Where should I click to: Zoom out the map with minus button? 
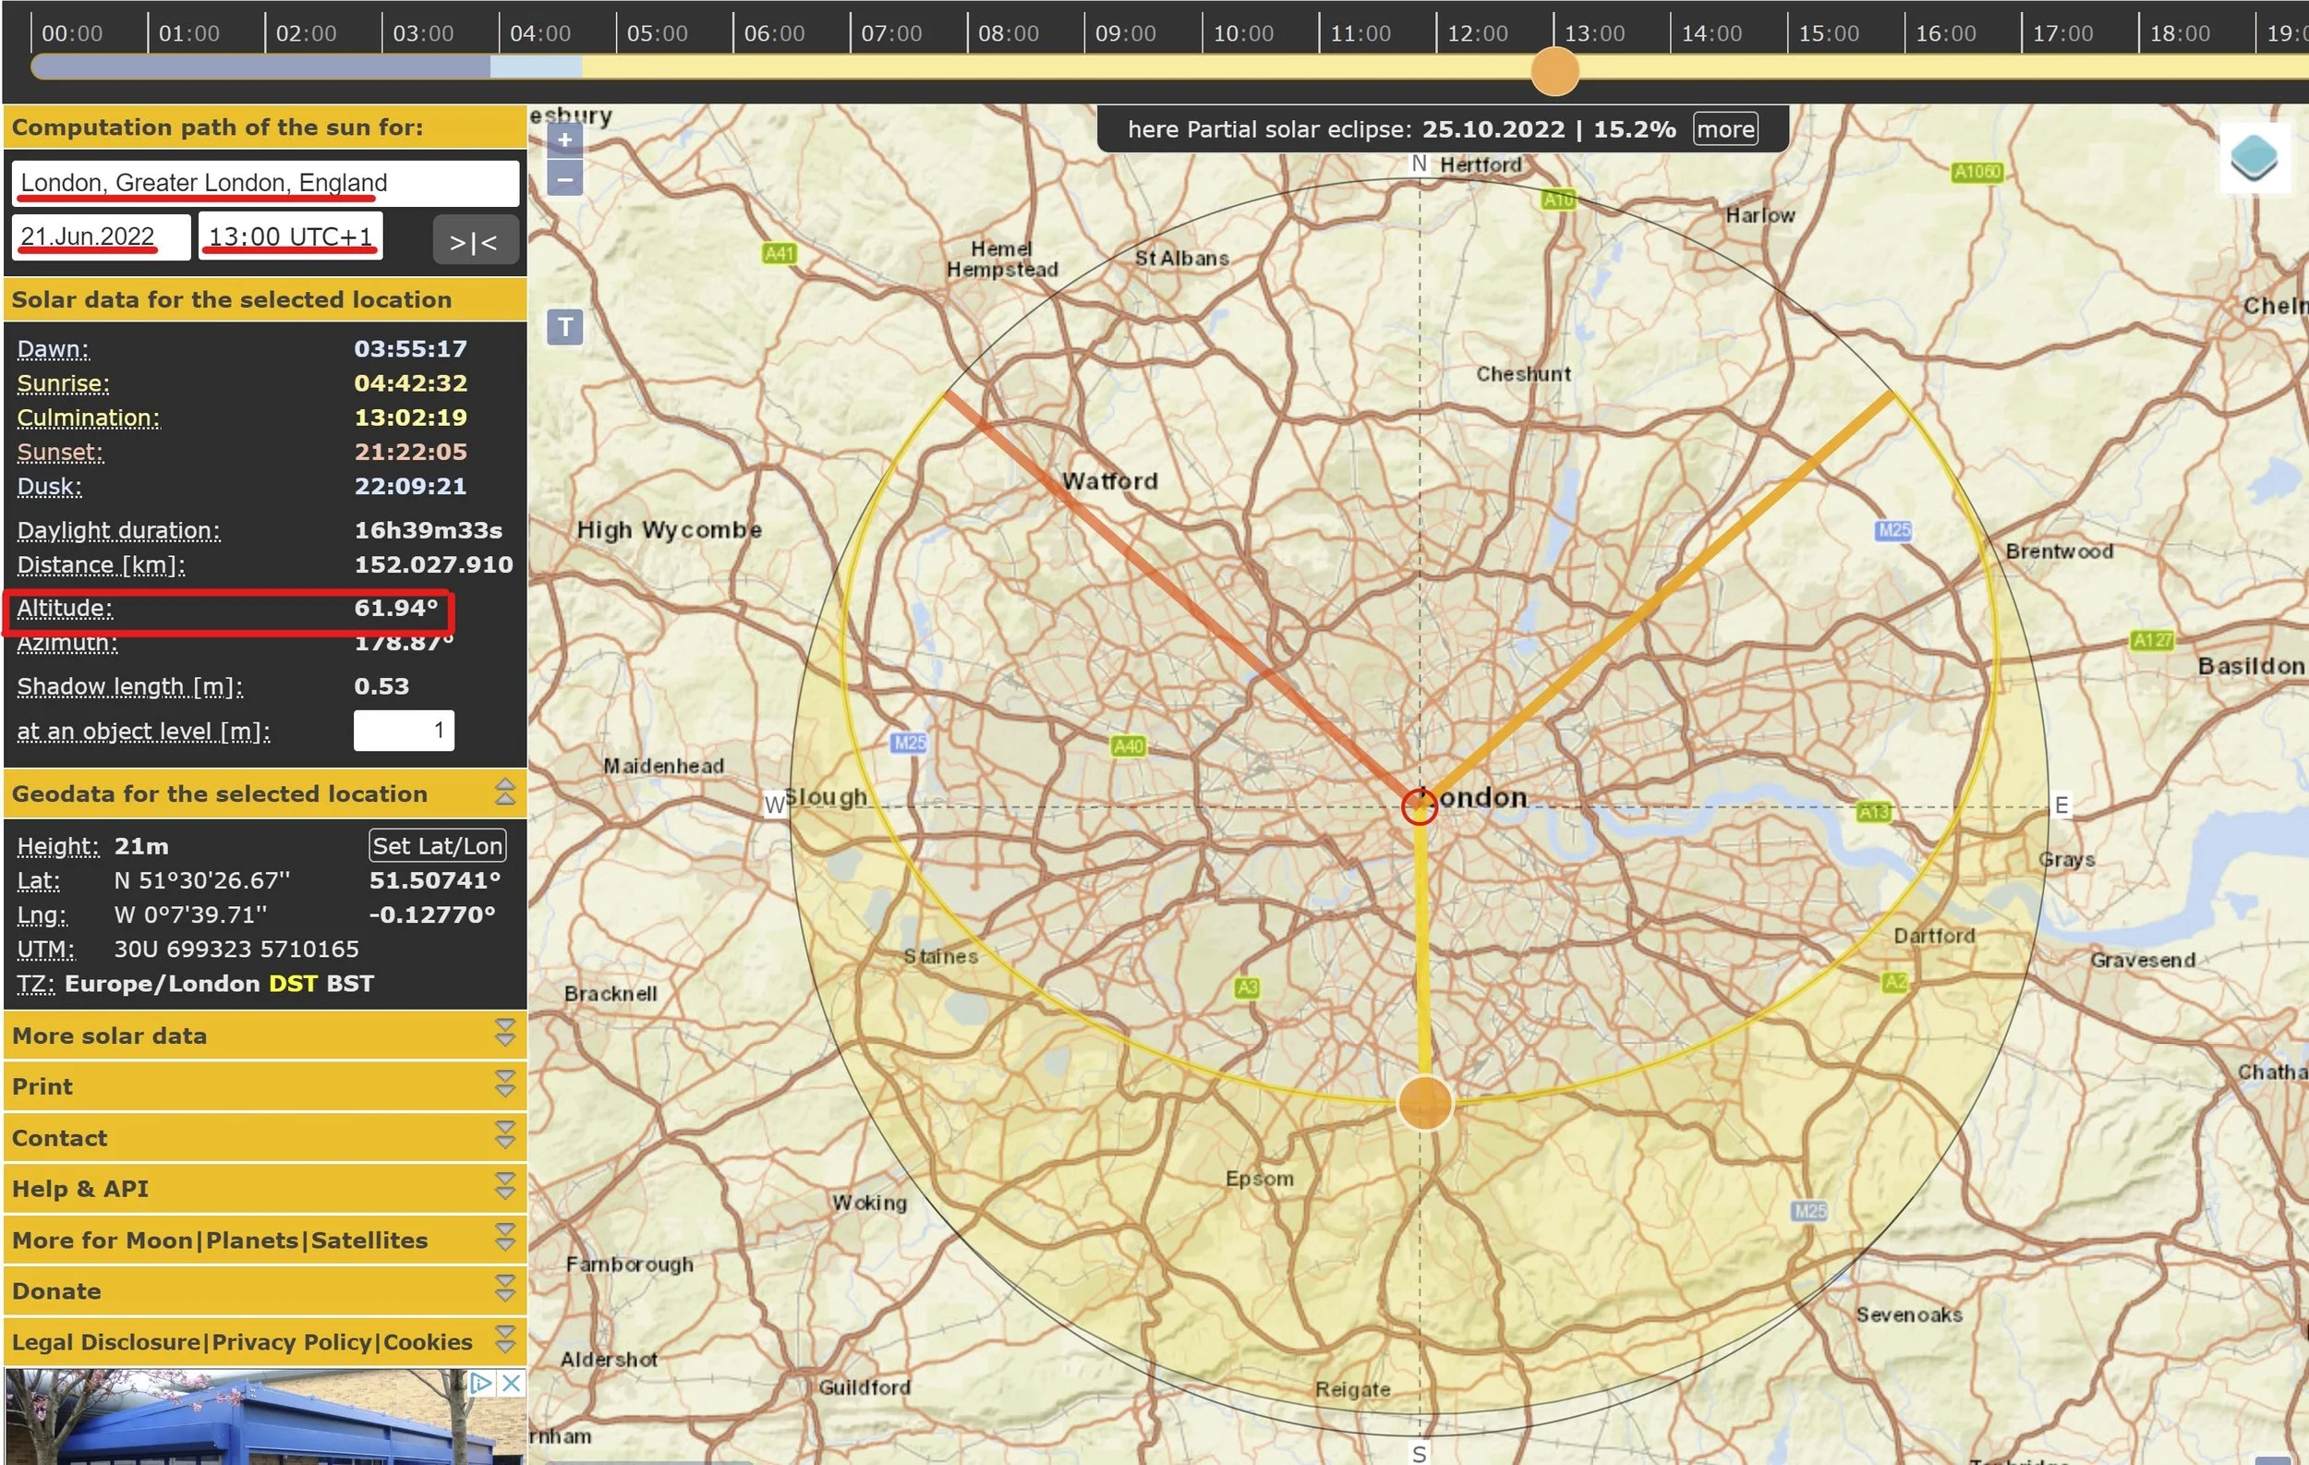point(565,178)
